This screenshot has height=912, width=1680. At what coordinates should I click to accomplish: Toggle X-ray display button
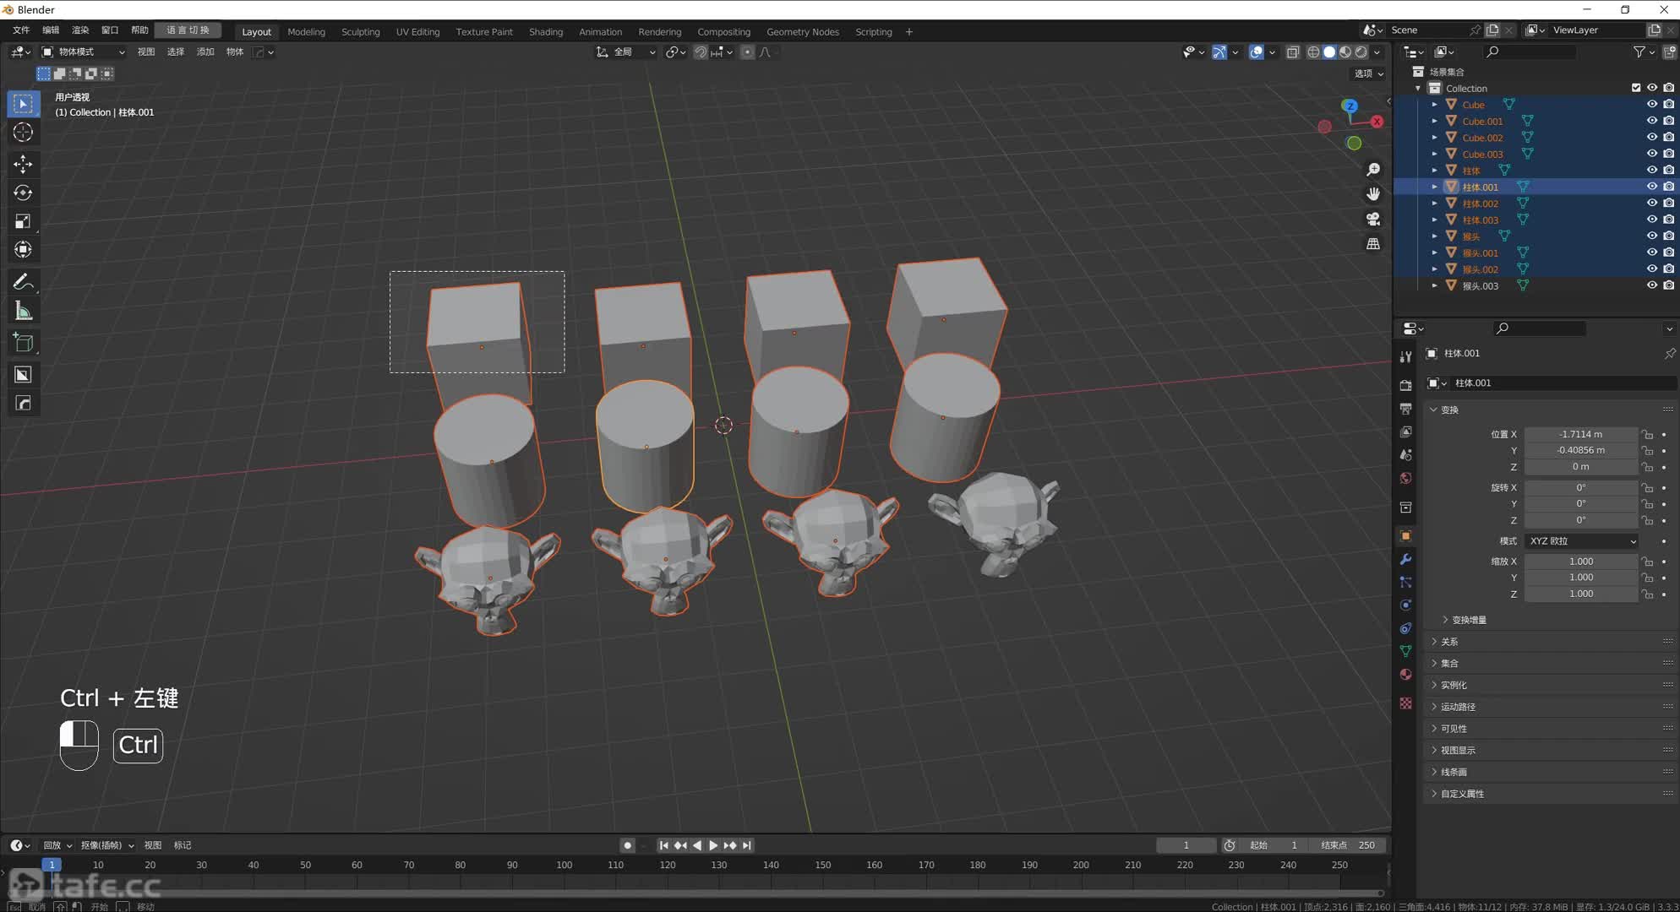[x=1292, y=52]
